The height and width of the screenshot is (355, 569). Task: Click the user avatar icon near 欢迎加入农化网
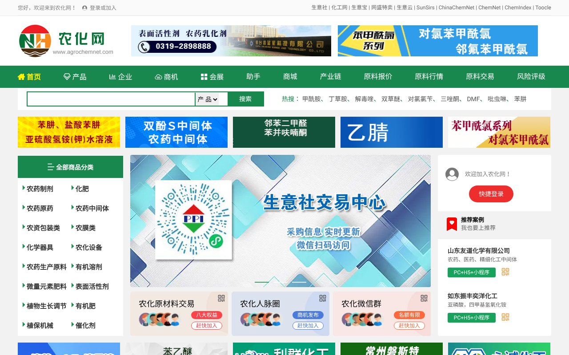[452, 174]
